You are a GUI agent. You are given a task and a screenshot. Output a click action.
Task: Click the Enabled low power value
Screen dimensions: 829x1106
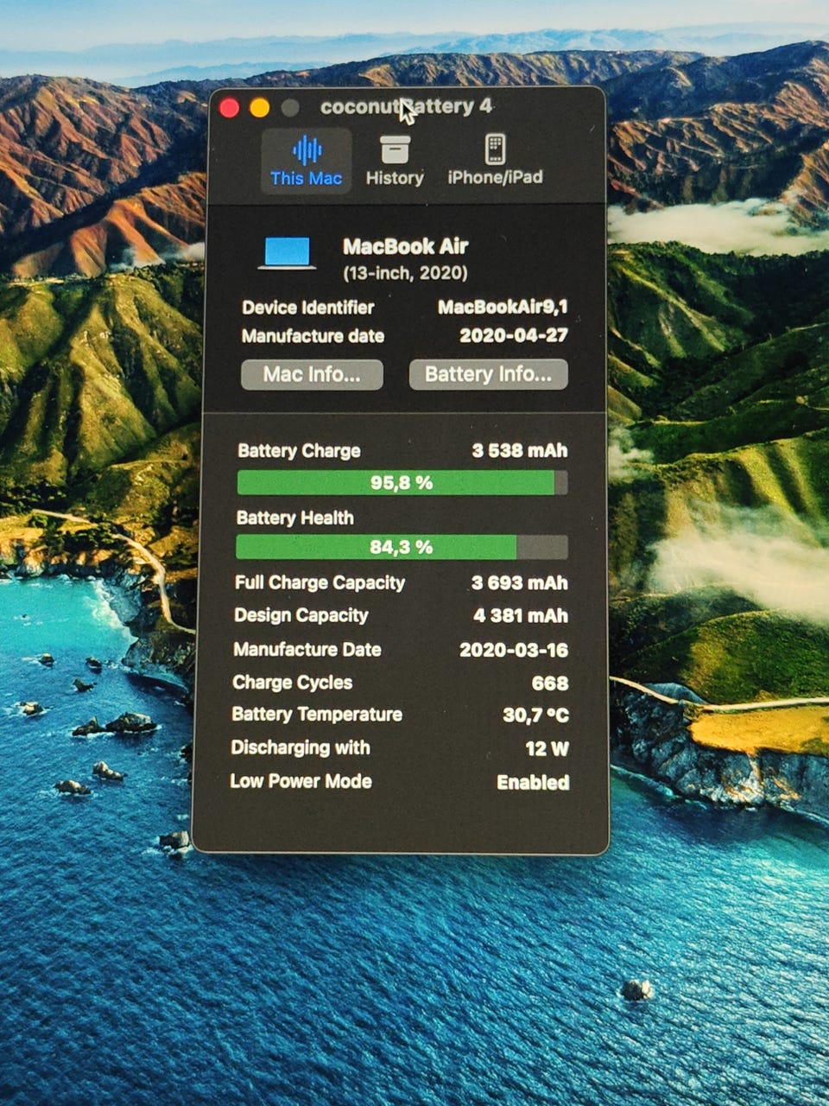click(x=533, y=783)
